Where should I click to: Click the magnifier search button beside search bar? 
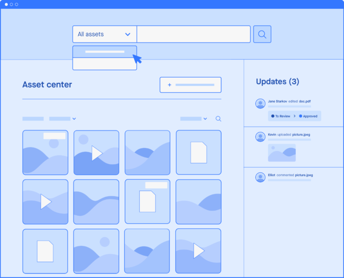[262, 34]
